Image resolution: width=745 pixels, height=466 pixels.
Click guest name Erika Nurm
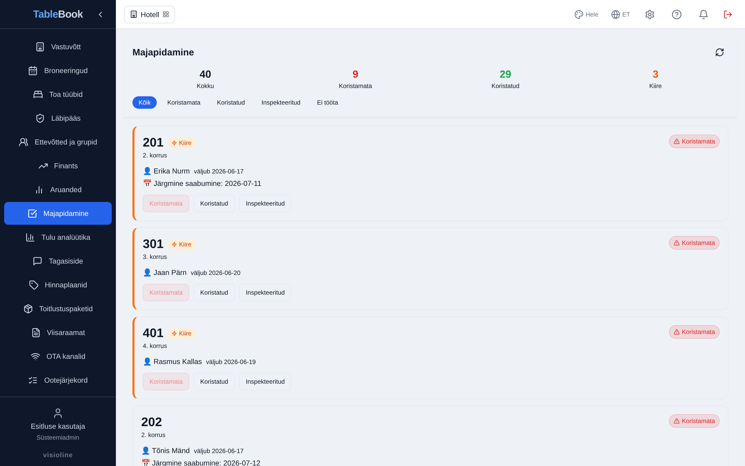172,171
